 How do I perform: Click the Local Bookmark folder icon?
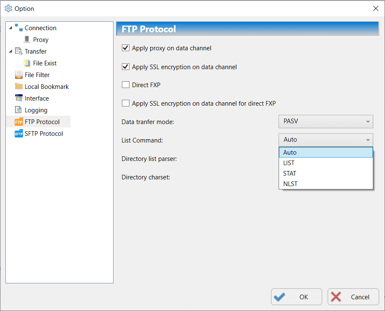[18, 87]
